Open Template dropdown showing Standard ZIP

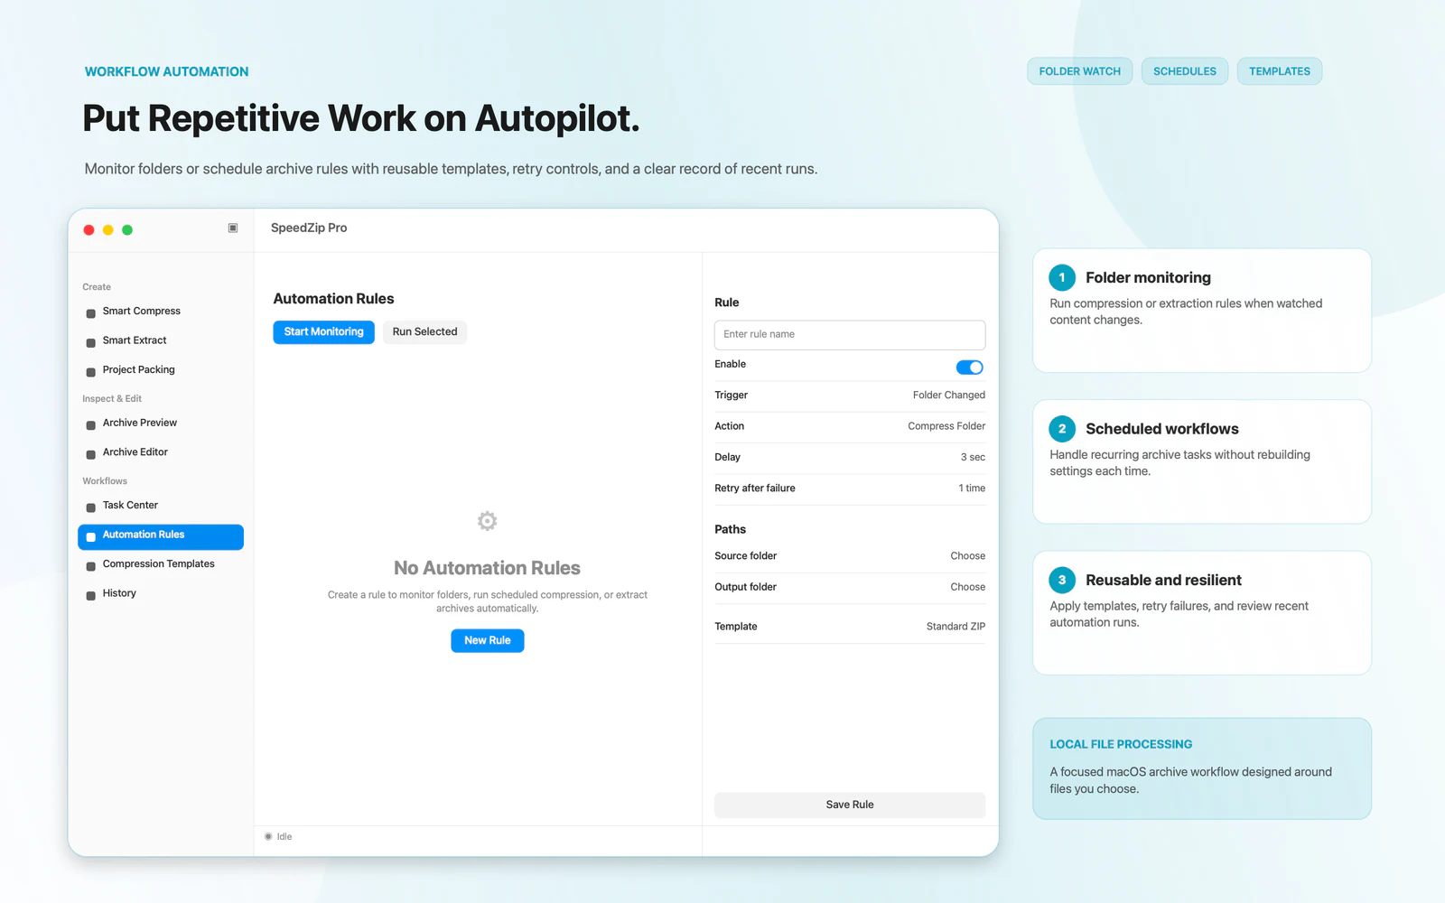956,626
